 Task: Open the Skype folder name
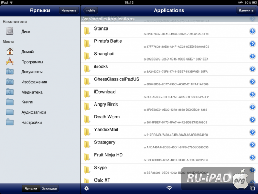(x=101, y=168)
